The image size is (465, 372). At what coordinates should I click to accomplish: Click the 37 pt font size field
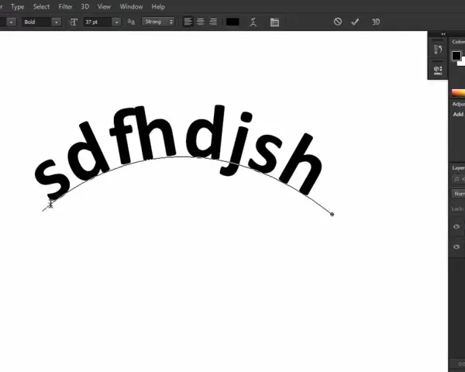98,22
